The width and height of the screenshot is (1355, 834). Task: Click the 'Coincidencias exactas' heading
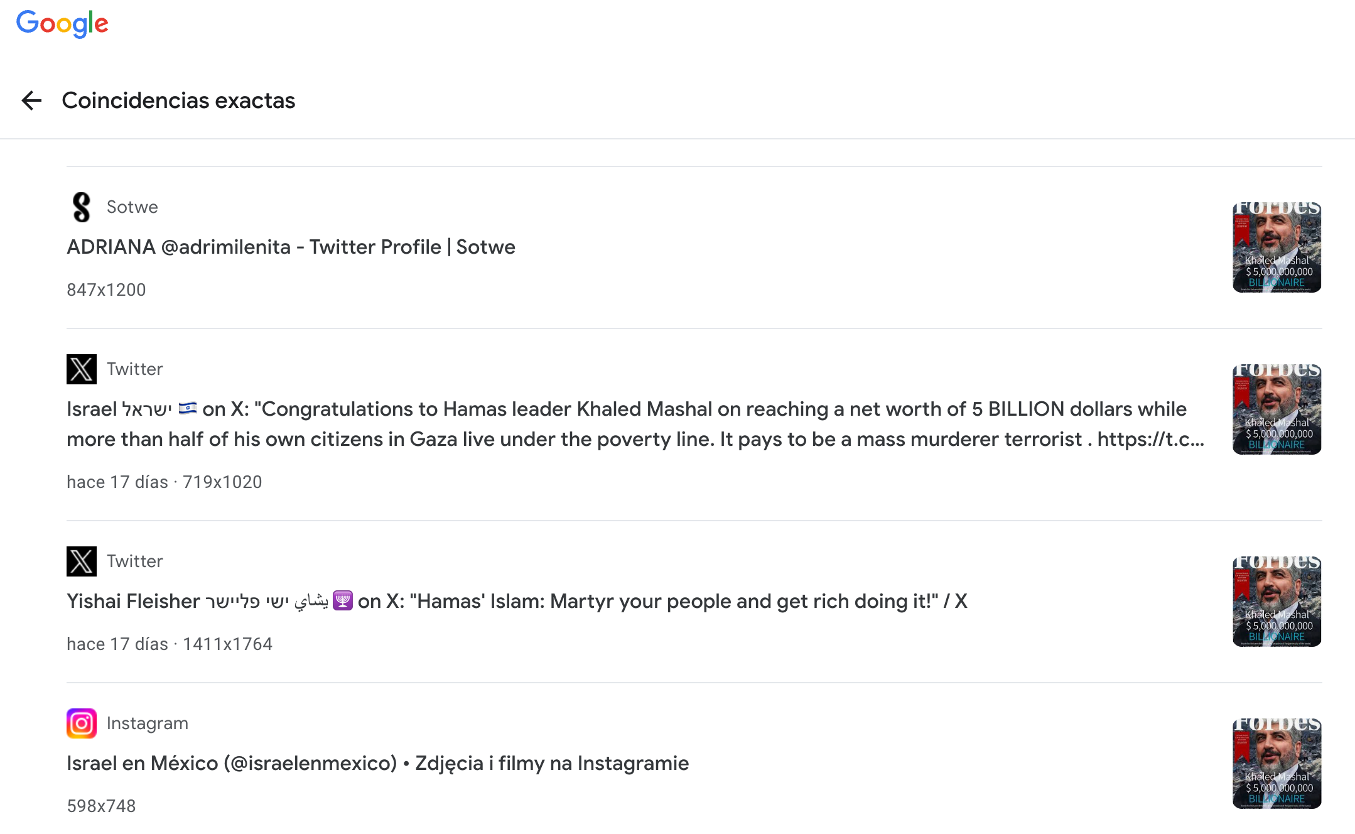[178, 100]
